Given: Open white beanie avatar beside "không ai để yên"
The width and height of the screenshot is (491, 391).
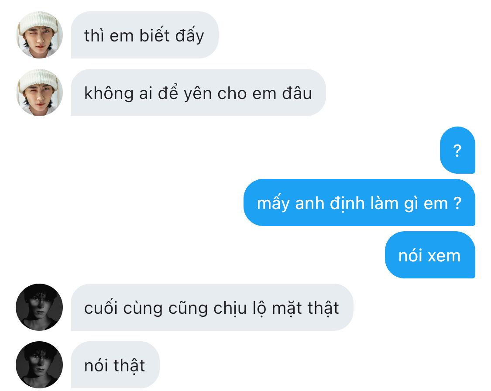Looking at the screenshot, I should (x=39, y=93).
